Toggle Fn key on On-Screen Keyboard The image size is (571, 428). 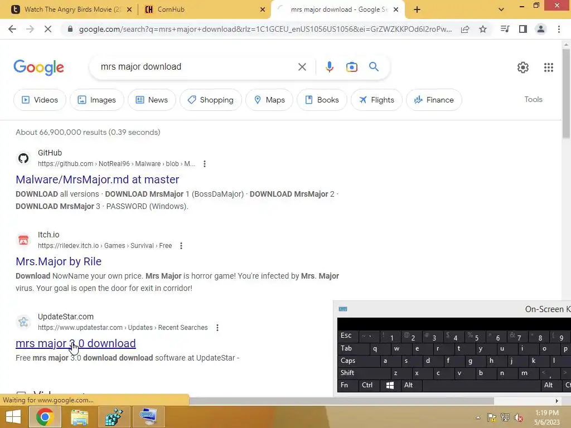coord(347,385)
